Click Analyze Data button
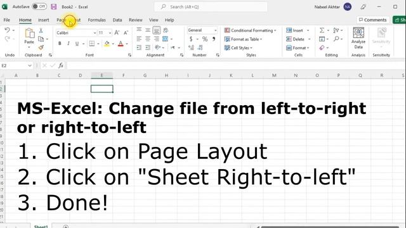This screenshot has height=228, width=406. point(358,38)
